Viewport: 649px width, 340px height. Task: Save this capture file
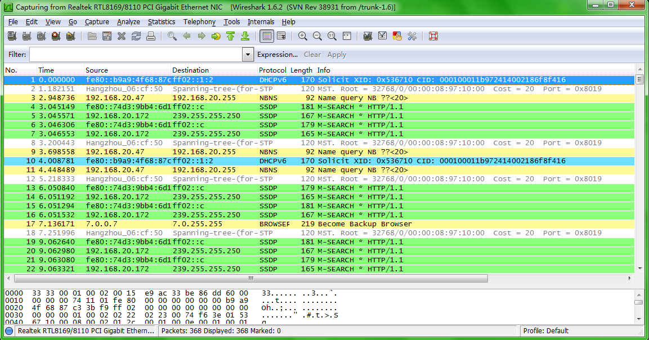click(107, 37)
